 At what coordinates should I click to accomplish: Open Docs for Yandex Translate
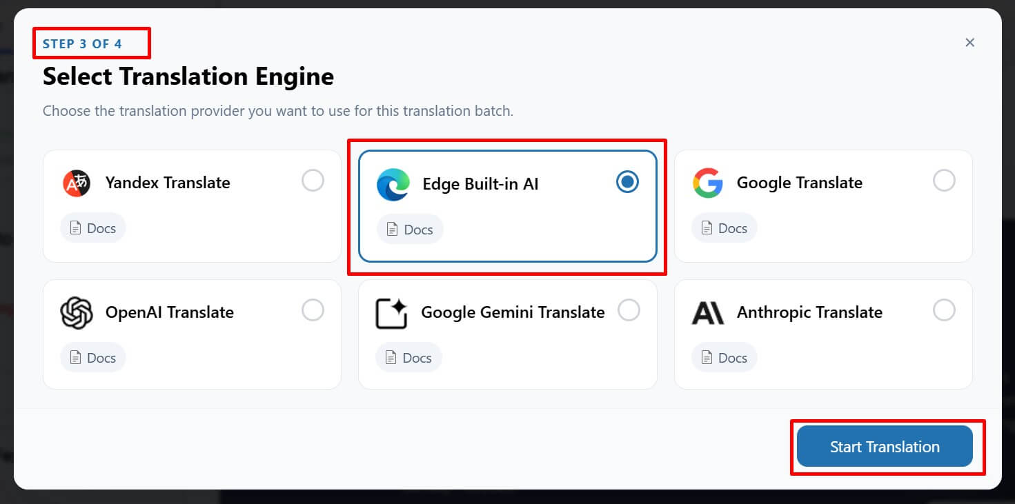tap(93, 228)
